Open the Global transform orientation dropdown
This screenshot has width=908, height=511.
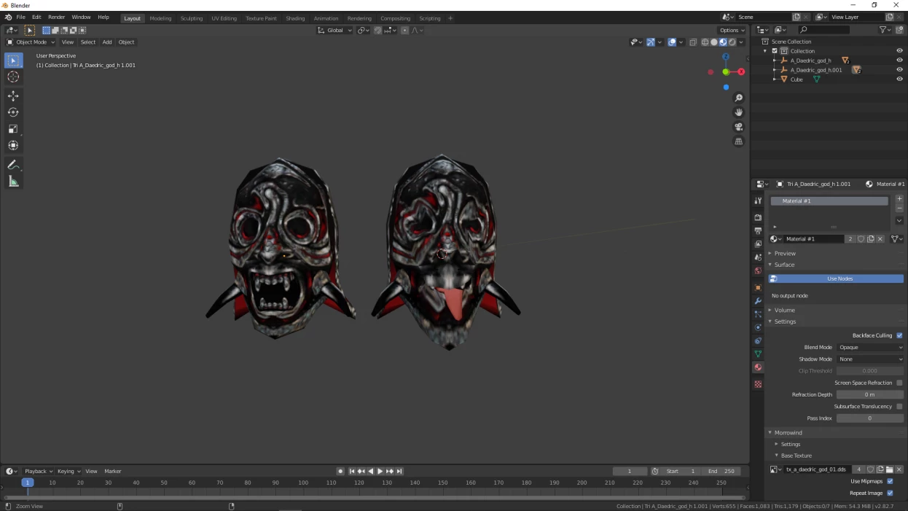point(335,31)
